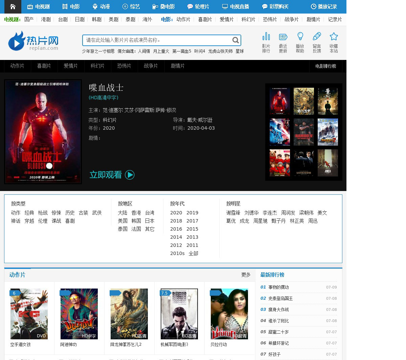The width and height of the screenshot is (406, 360).
Task: Open the 伦理片 nav menu item
Action: (x=198, y=6)
